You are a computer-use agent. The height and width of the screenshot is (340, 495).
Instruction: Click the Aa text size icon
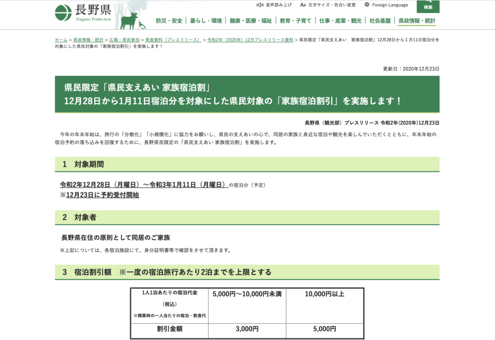[303, 5]
